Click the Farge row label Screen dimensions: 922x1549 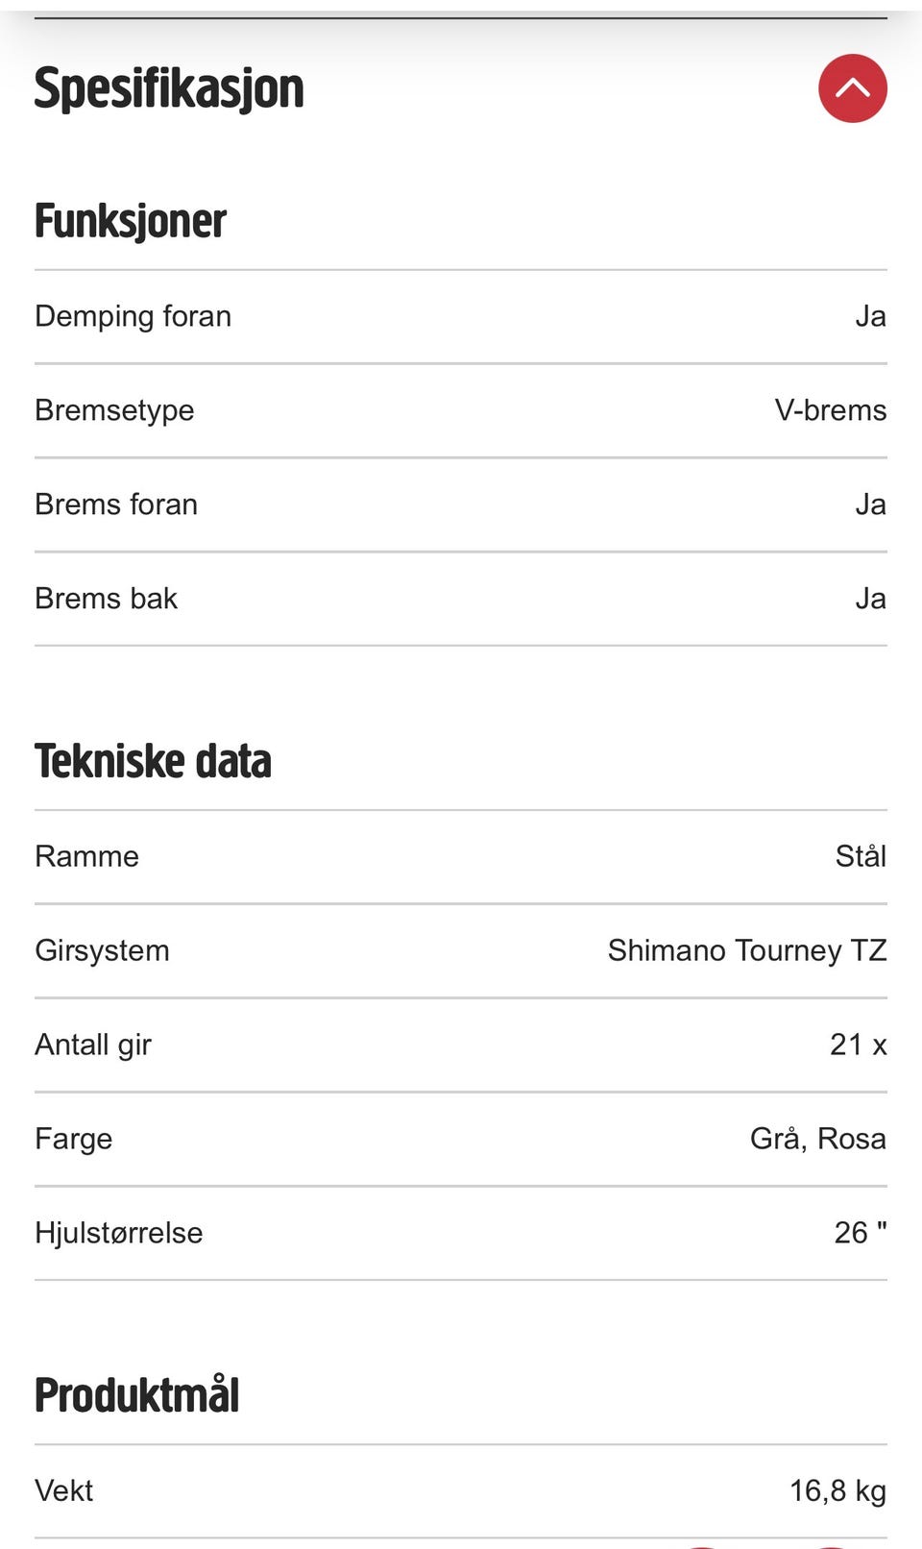coord(74,1140)
